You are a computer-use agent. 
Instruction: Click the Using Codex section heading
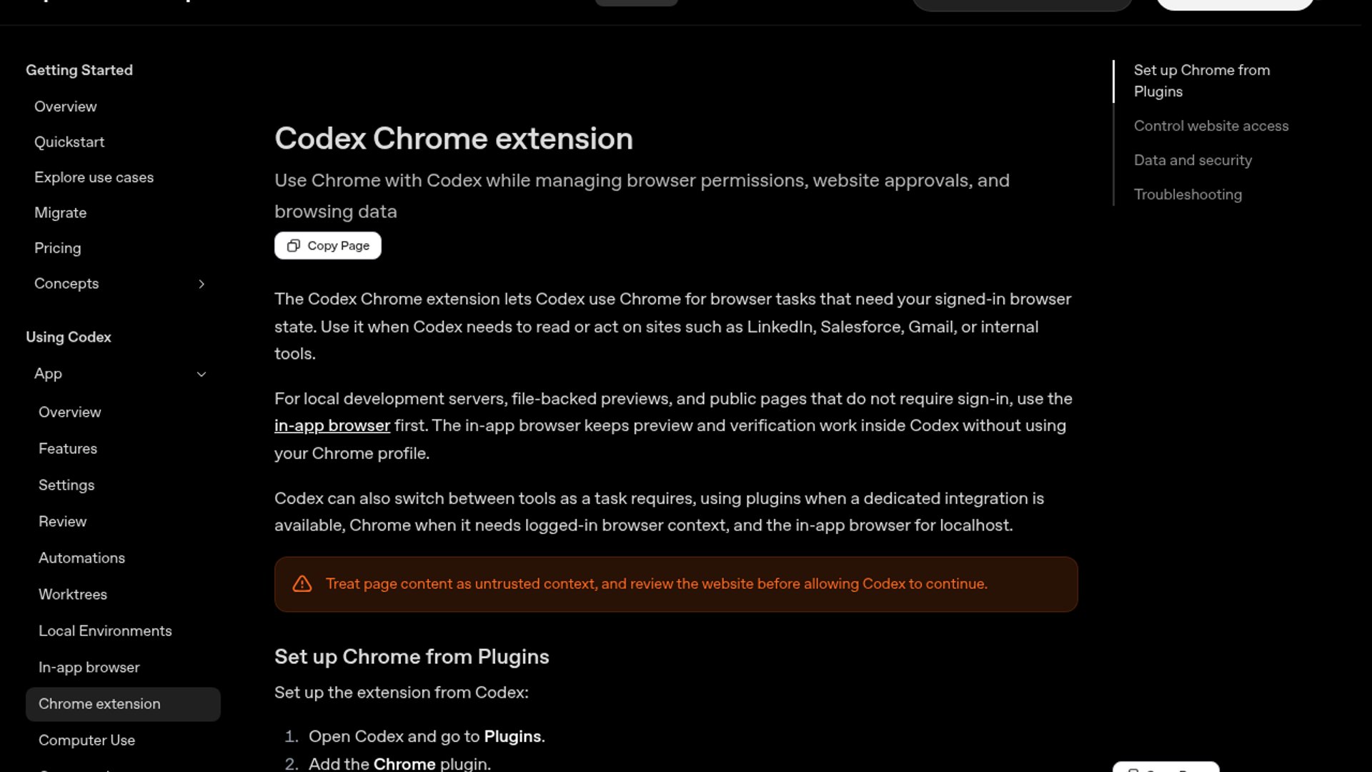pos(69,337)
